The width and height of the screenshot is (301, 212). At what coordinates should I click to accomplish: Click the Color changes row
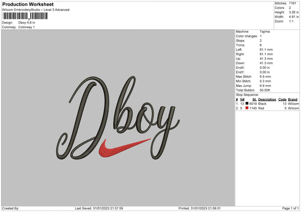[x=249, y=36]
